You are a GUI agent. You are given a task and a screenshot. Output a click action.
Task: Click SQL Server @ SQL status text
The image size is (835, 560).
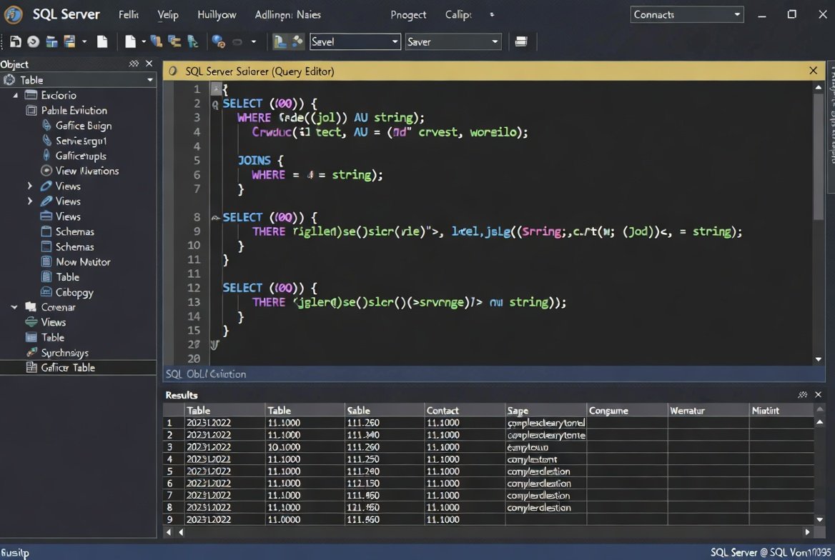coord(770,552)
